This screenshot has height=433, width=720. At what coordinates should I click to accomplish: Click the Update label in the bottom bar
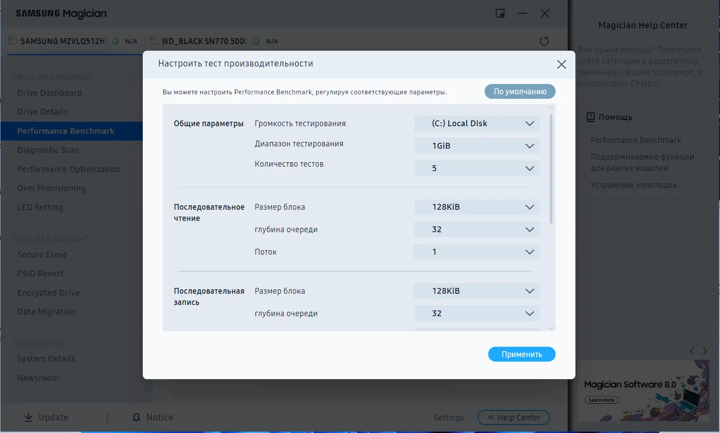pos(53,417)
